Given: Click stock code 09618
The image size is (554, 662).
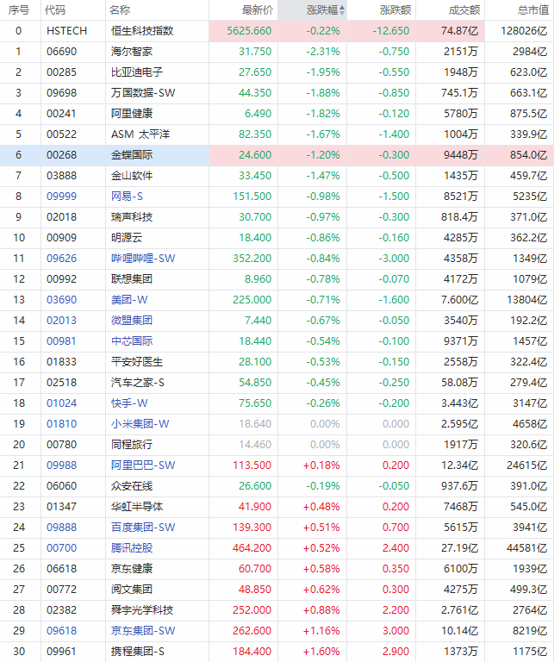Looking at the screenshot, I should (x=61, y=631).
